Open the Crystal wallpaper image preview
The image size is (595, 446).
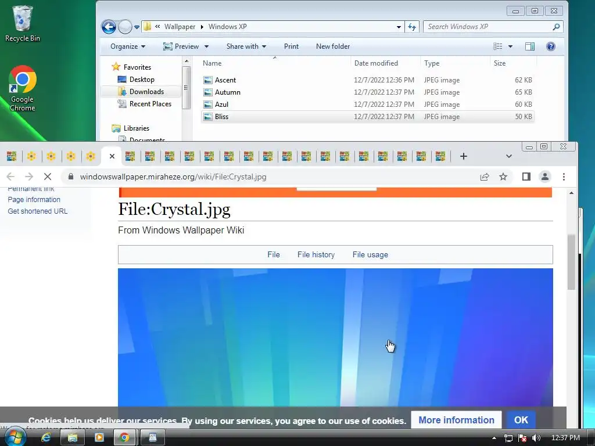[x=335, y=337]
